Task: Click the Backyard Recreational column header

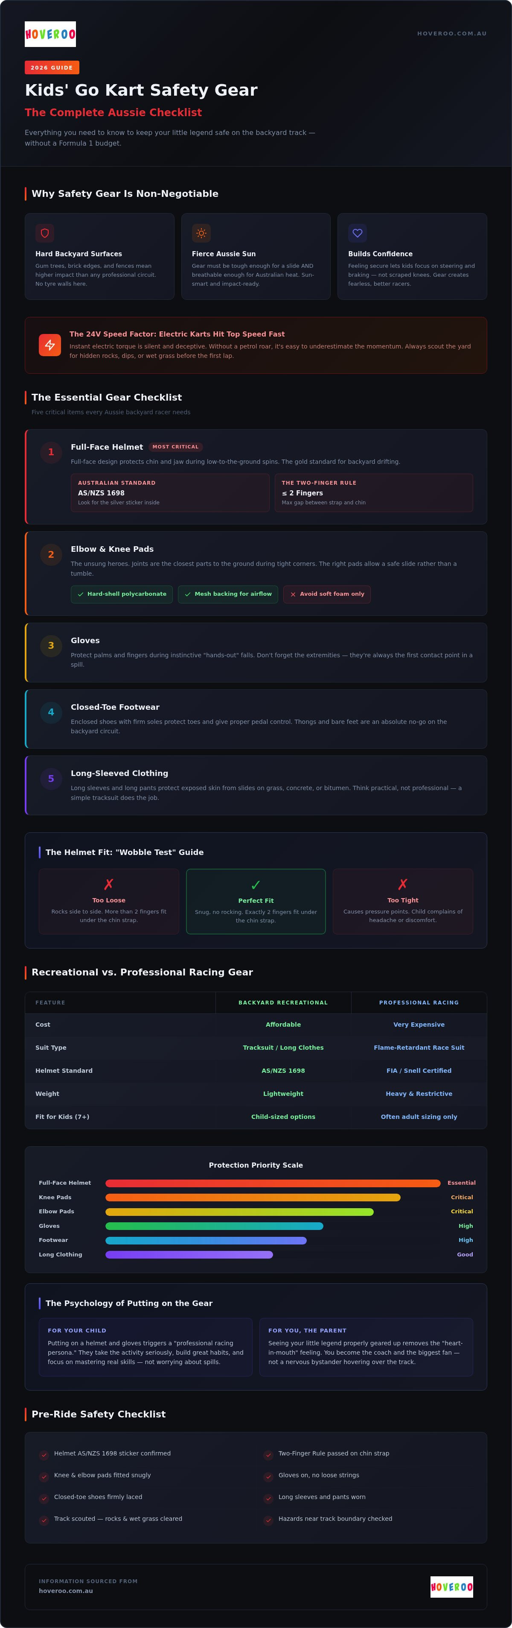Action: click(283, 1002)
